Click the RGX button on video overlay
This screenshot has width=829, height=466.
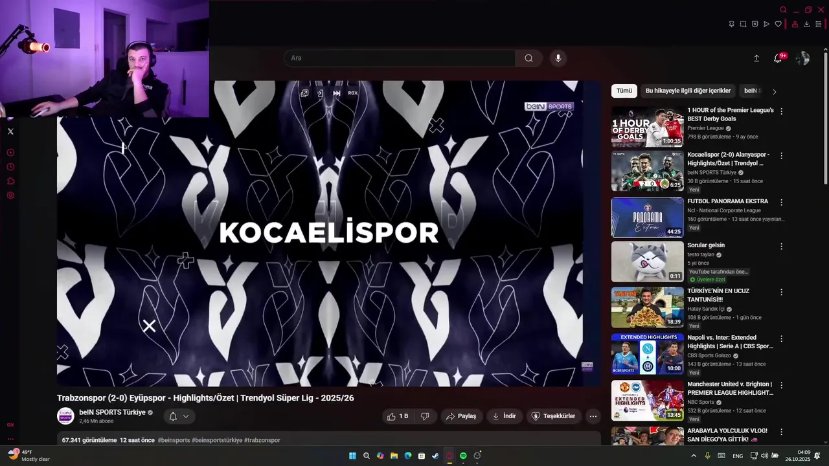tap(352, 93)
